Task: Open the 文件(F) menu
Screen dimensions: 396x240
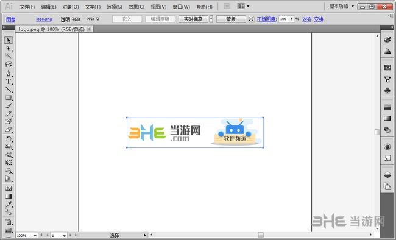Action: (27, 7)
